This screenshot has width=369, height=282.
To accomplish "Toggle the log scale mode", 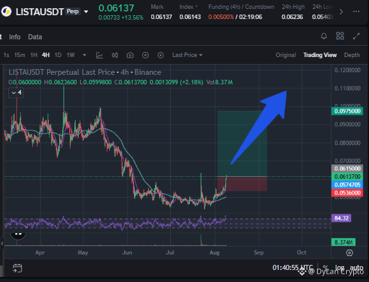I will (x=340, y=267).
